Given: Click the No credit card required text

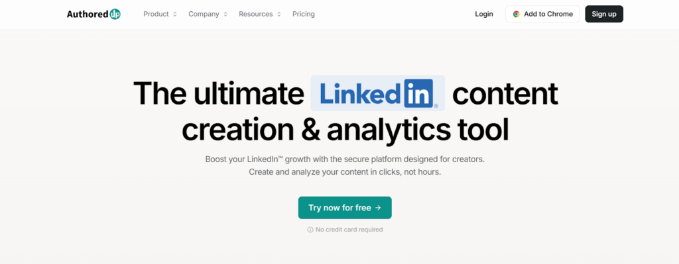Looking at the screenshot, I should click(349, 230).
